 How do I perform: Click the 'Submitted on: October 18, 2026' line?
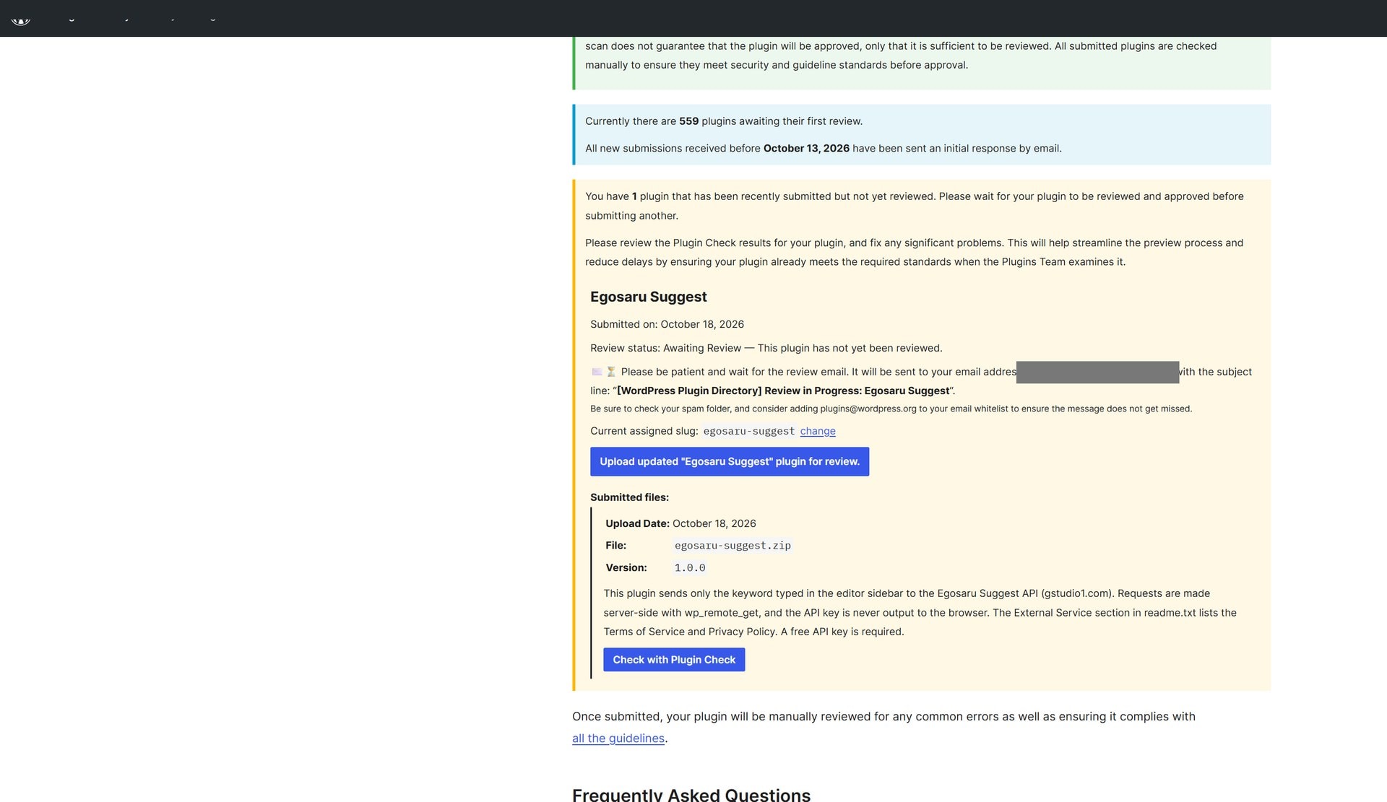tap(667, 325)
